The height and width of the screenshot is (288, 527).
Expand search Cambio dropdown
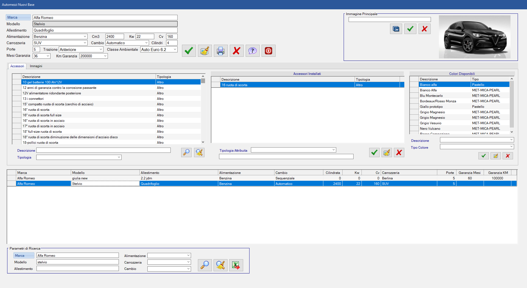pos(188,269)
